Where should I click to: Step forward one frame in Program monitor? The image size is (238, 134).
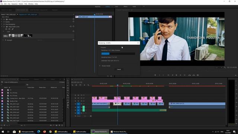coord(180,75)
